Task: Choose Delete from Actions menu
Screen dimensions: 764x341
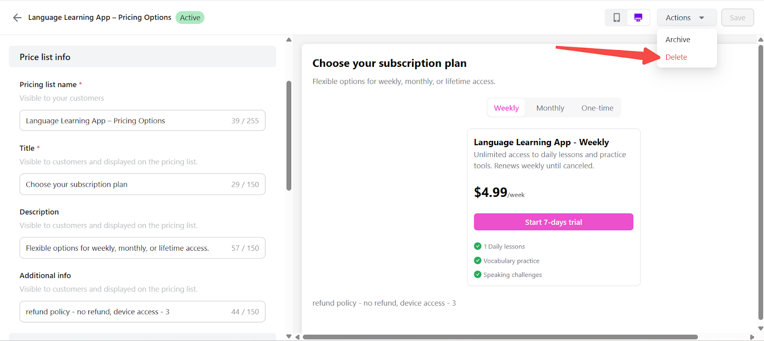Action: (x=676, y=57)
